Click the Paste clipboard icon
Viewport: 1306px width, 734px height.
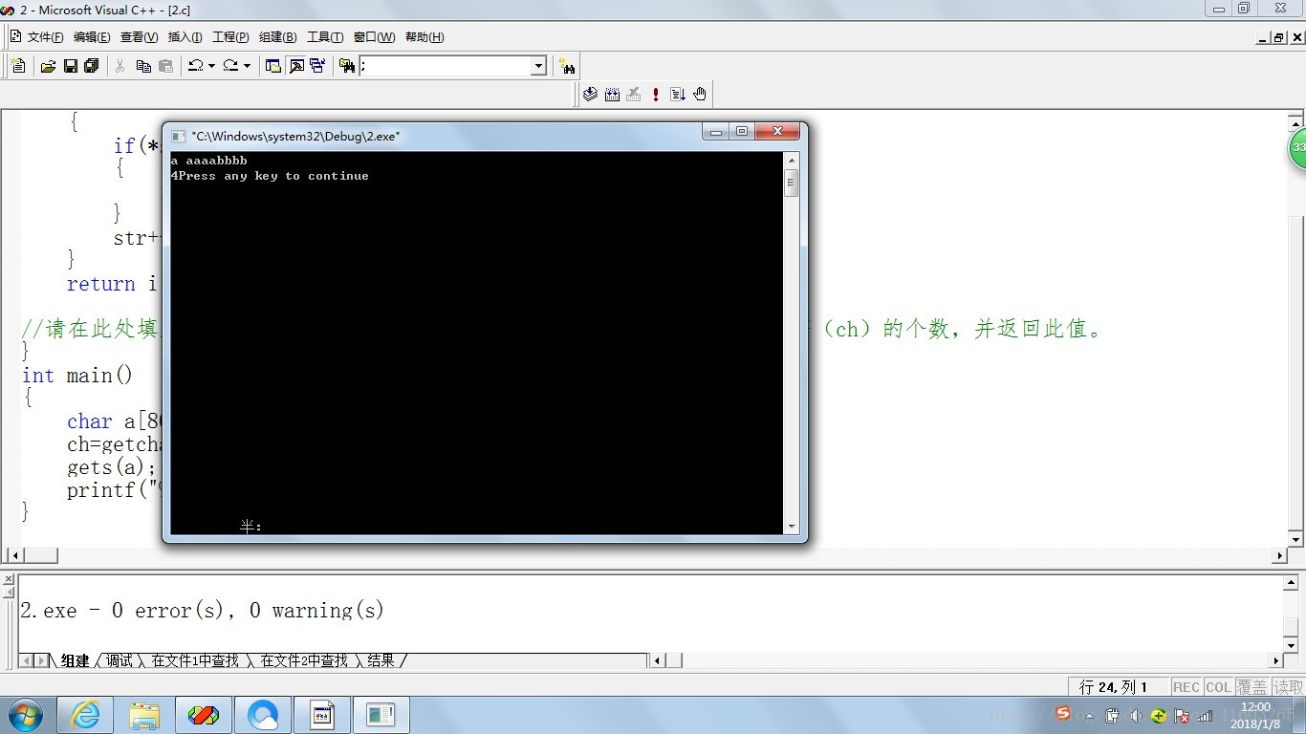click(x=165, y=66)
